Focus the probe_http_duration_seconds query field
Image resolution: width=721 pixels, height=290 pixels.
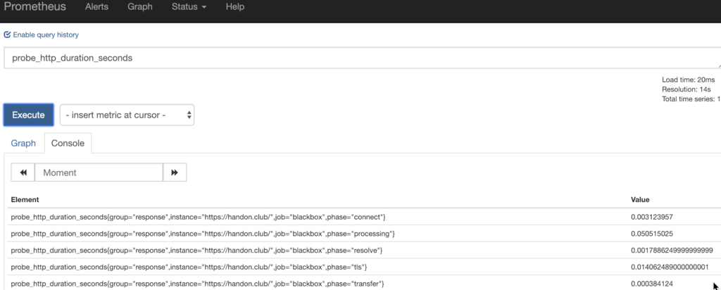tap(363, 58)
